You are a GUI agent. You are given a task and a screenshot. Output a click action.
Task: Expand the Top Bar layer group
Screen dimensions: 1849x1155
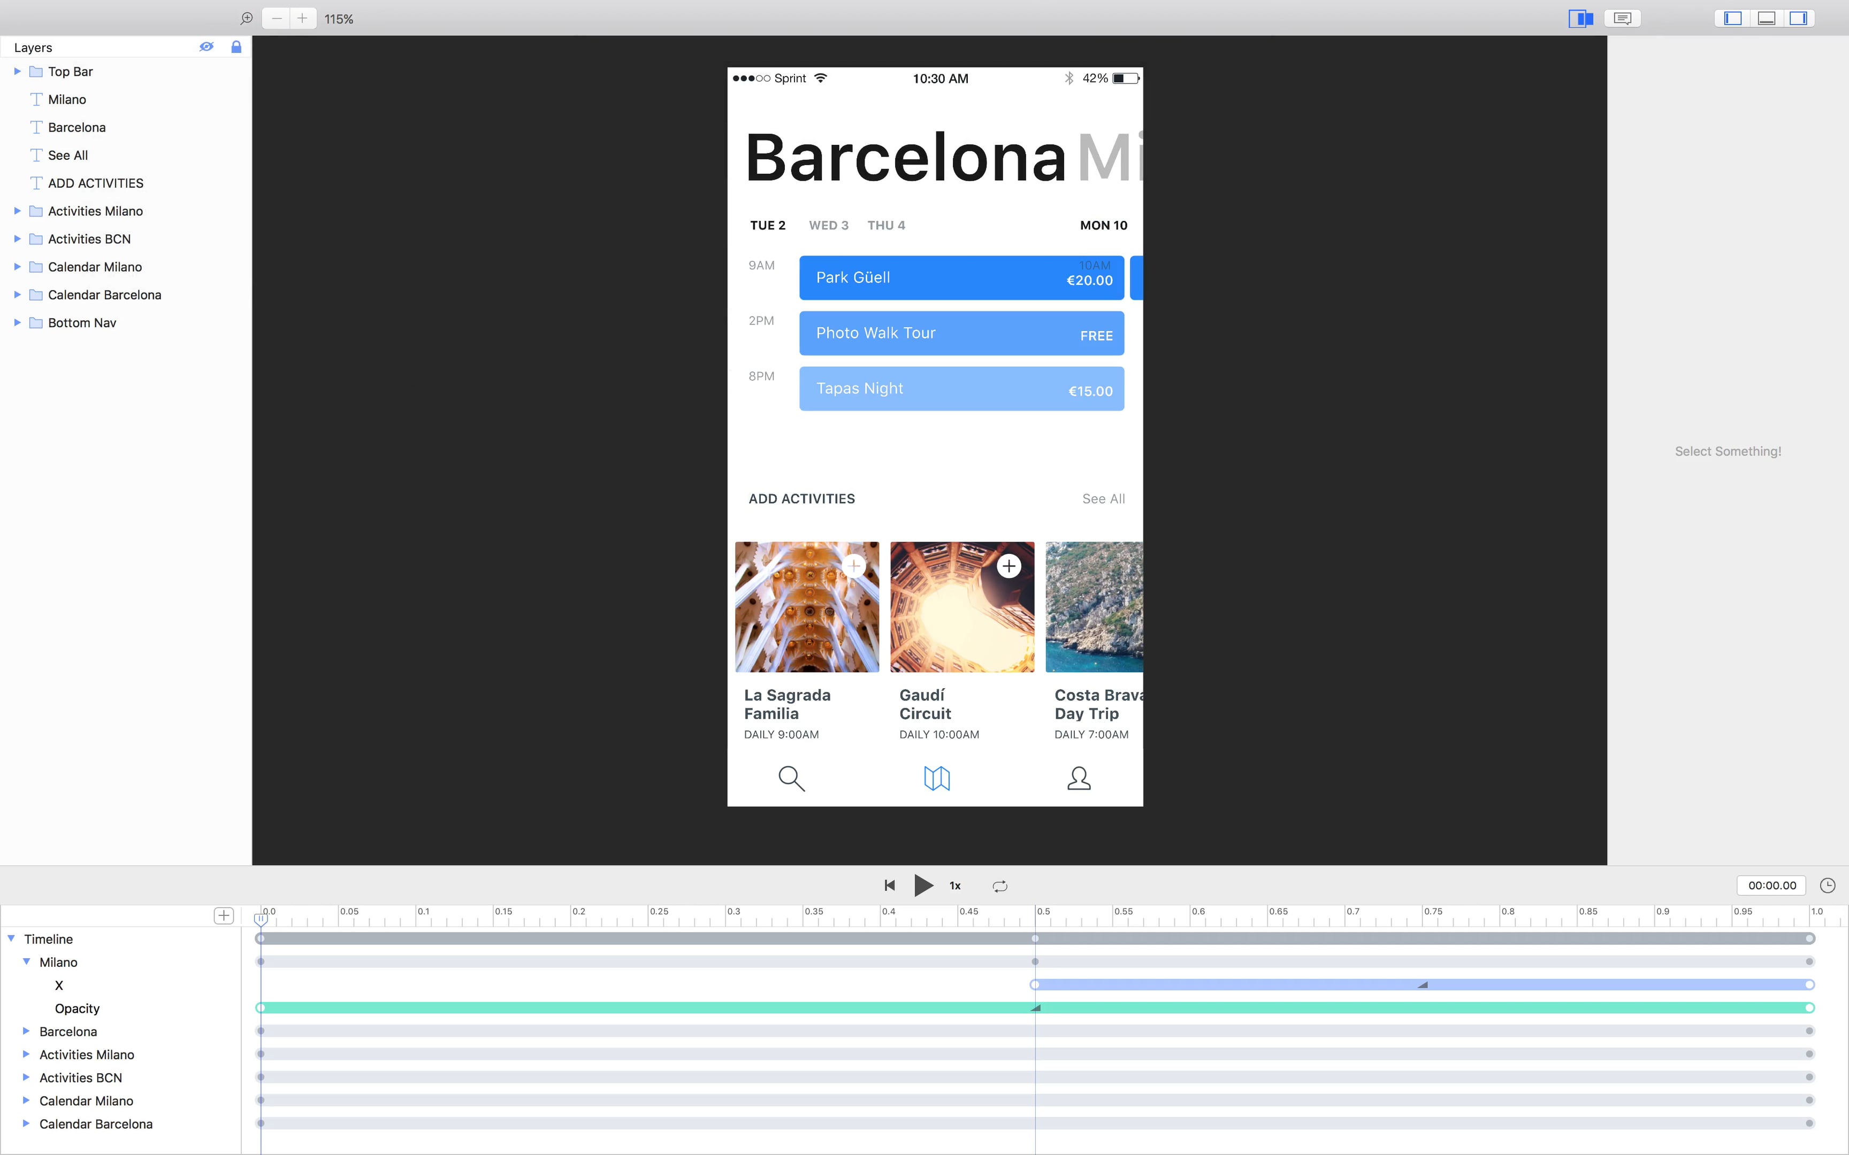tap(18, 71)
